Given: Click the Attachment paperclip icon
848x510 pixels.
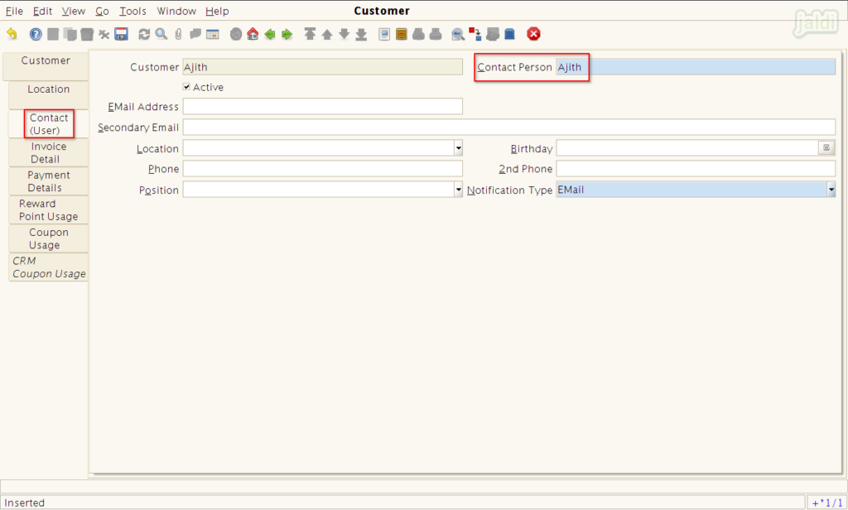Looking at the screenshot, I should click(179, 34).
